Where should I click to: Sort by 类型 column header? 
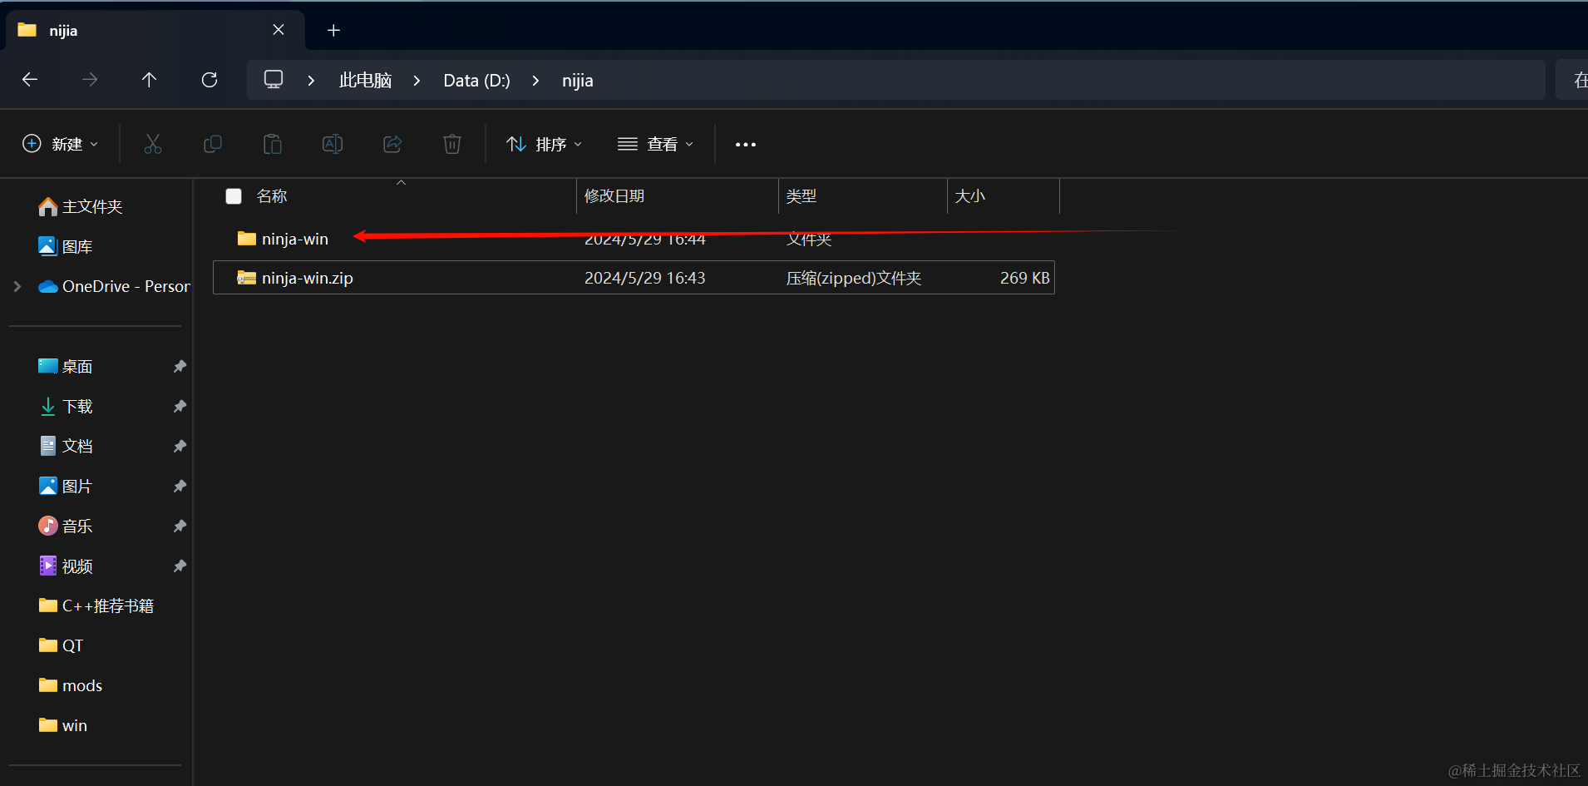[x=801, y=196]
